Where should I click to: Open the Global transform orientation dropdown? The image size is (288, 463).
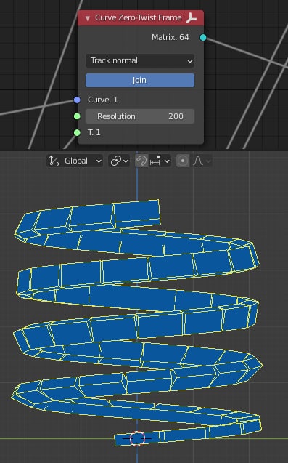click(x=75, y=161)
